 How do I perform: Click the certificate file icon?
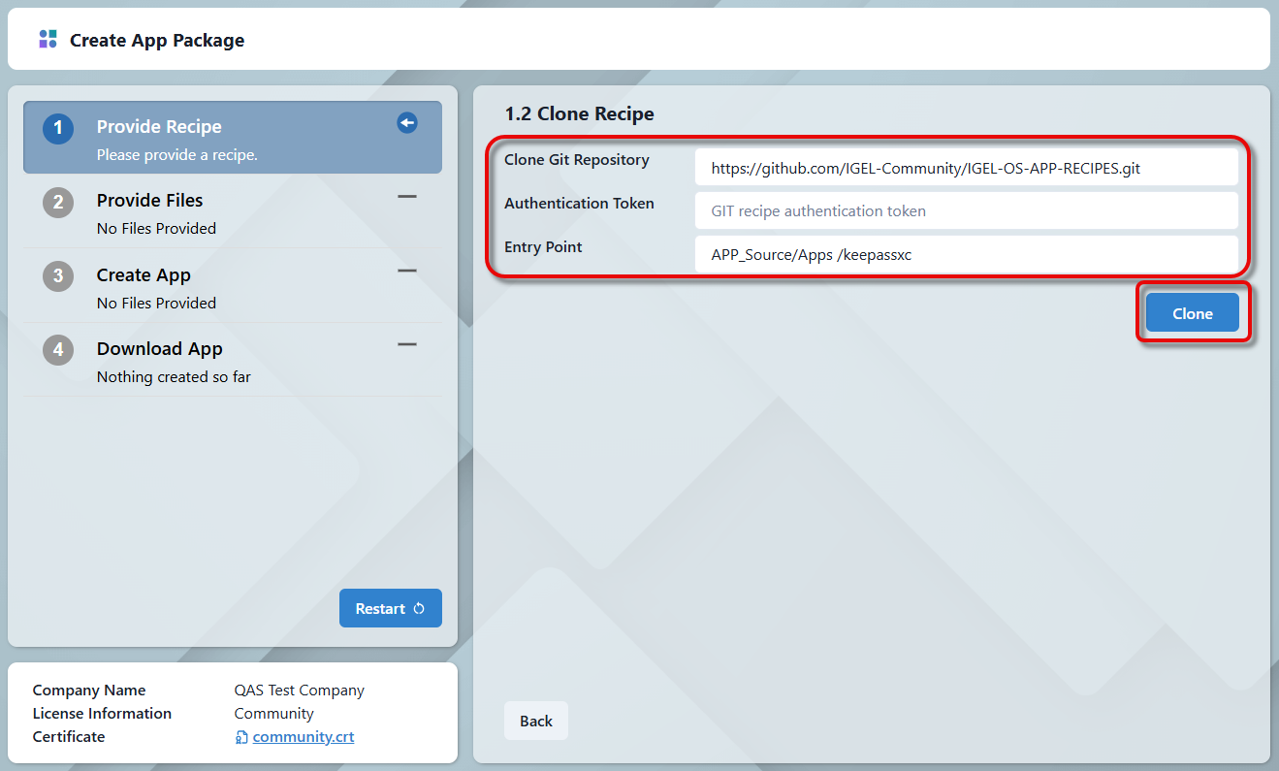[x=241, y=737]
